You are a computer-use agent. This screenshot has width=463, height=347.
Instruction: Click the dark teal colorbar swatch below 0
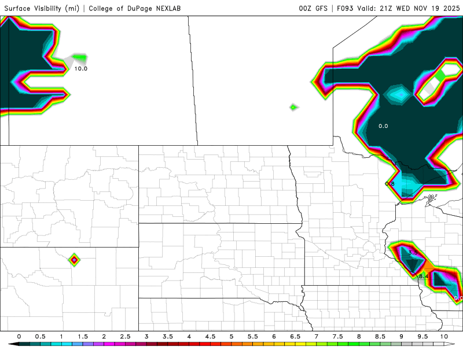click(x=24, y=344)
